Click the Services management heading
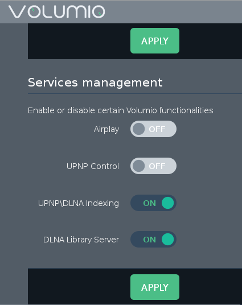 click(95, 83)
